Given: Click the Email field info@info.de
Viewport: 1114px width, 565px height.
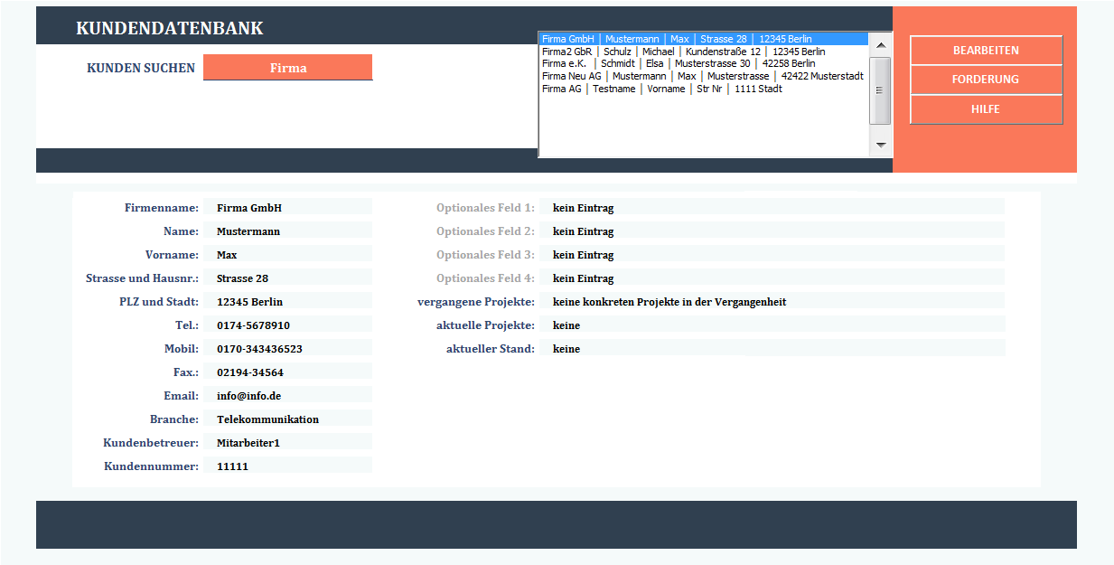Looking at the screenshot, I should pyautogui.click(x=287, y=396).
